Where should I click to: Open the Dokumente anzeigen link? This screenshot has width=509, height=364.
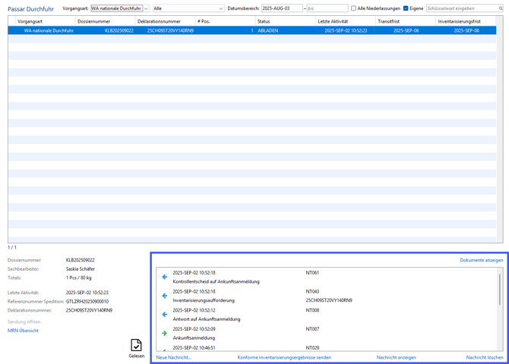482,260
